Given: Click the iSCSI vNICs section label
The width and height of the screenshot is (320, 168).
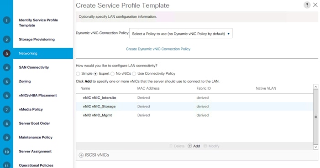Looking at the screenshot, I should click(97, 155).
